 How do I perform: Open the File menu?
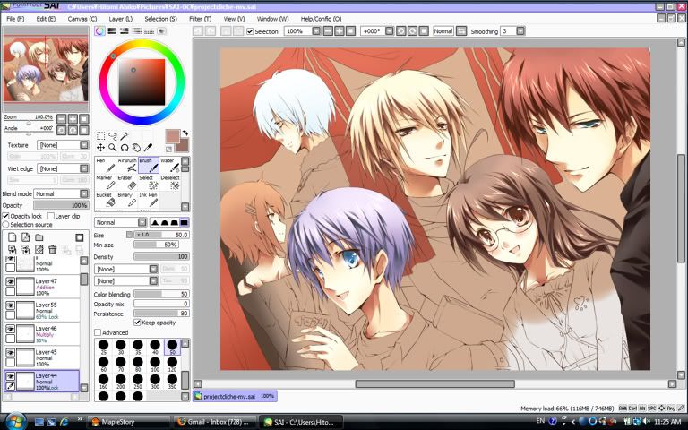[15, 19]
